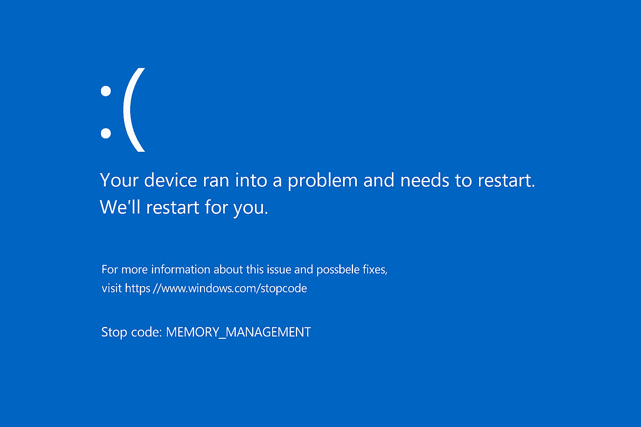This screenshot has width=641, height=427.
Task: Click the "https" portion of the URL
Action: (x=137, y=289)
